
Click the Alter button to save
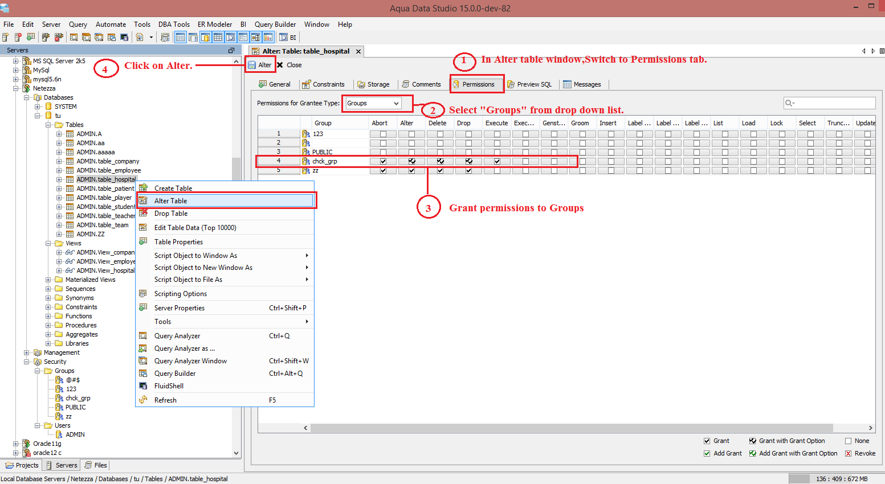click(260, 65)
